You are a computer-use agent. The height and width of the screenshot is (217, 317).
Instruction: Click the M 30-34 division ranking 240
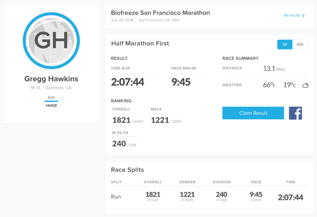[x=119, y=144]
